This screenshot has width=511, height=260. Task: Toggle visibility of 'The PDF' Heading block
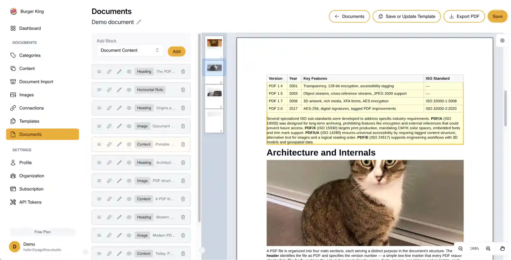coord(129,72)
